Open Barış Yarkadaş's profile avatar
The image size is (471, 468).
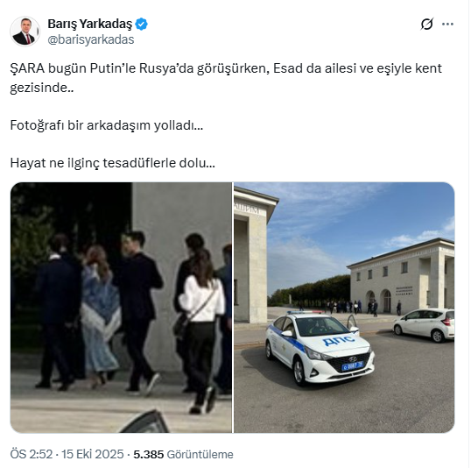coord(25,32)
